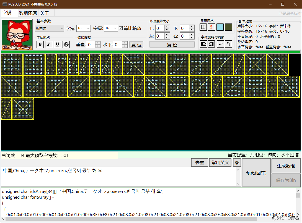This screenshot has height=223, width=302.
Task: Toggle strikethrough font style
Action: point(66,44)
